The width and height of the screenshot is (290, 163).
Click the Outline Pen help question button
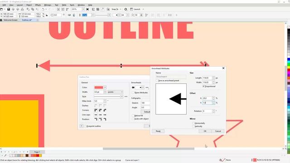pyautogui.click(x=82, y=126)
